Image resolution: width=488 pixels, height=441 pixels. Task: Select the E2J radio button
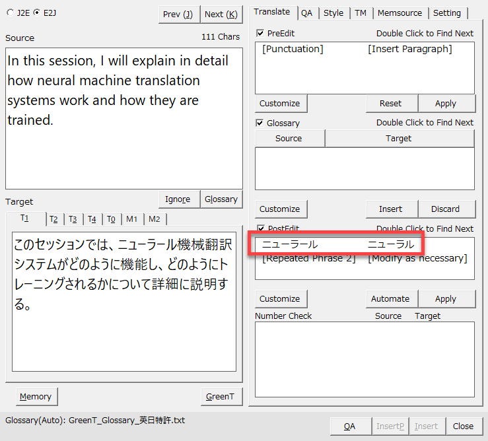[36, 13]
